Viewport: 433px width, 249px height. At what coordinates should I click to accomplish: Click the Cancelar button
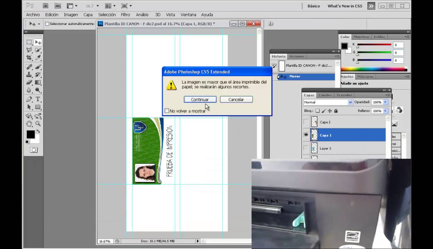(x=236, y=100)
